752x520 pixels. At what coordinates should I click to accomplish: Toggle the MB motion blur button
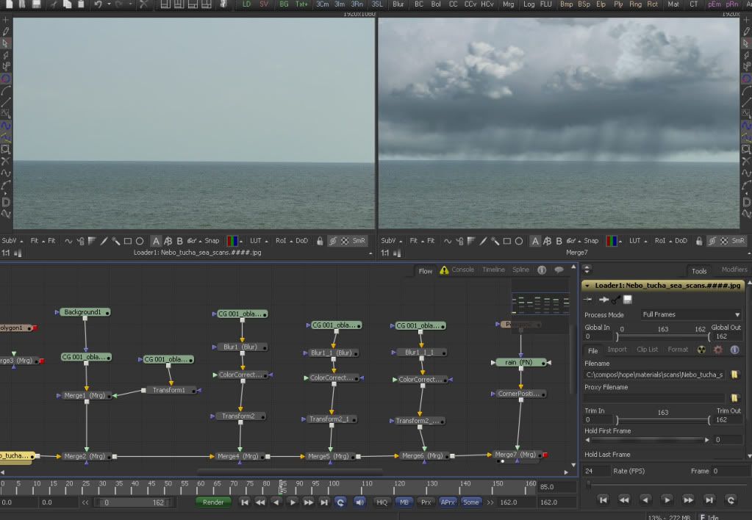[404, 502]
